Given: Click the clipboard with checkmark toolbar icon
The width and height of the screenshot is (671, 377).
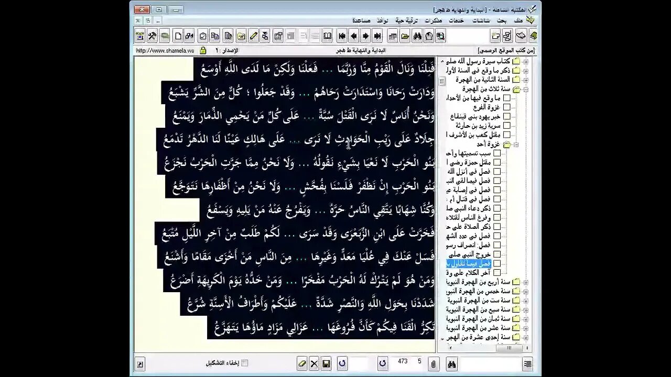Looking at the screenshot, I should [203, 36].
